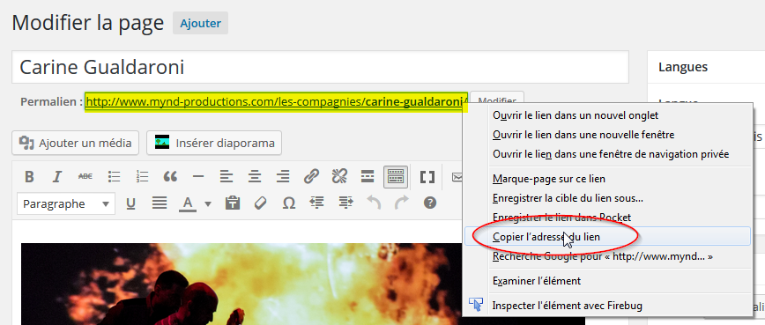
Task: Insert a blockquote
Action: pyautogui.click(x=170, y=176)
